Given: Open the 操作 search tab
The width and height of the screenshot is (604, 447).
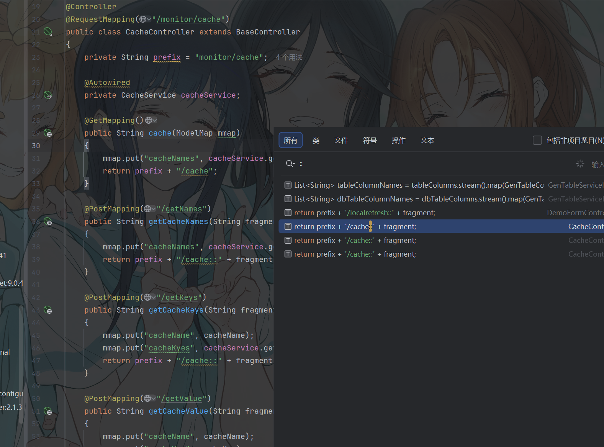Looking at the screenshot, I should tap(399, 140).
